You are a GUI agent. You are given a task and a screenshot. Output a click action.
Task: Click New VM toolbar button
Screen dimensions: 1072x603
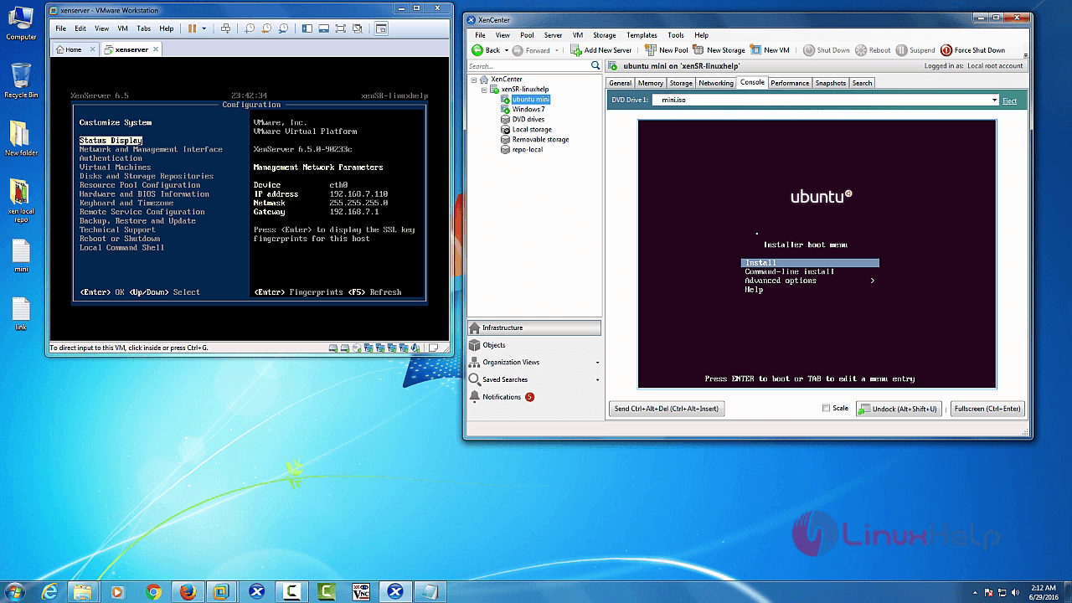pos(770,50)
